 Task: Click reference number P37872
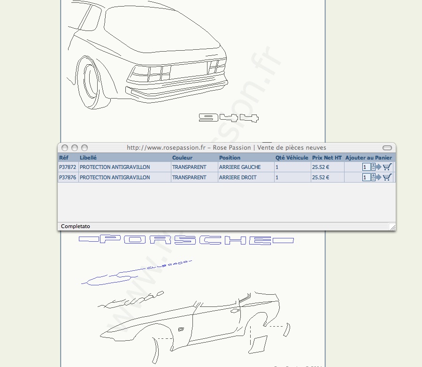click(68, 167)
